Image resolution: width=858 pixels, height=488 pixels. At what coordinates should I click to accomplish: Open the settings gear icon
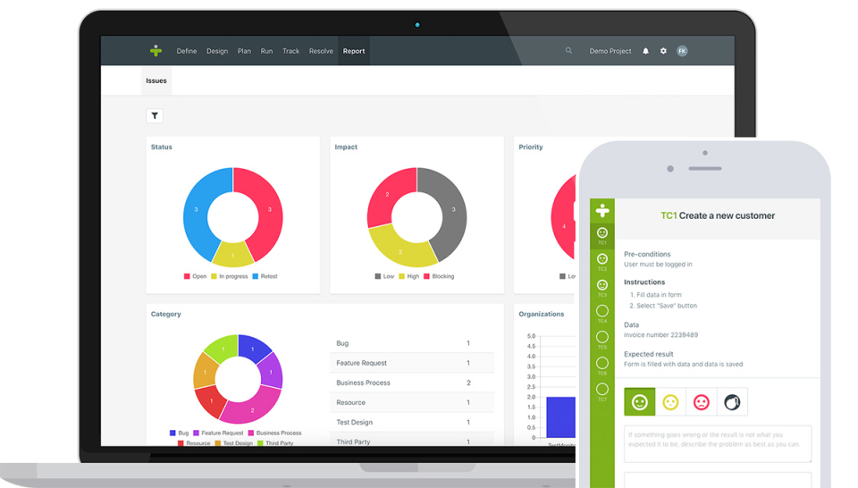[x=663, y=51]
